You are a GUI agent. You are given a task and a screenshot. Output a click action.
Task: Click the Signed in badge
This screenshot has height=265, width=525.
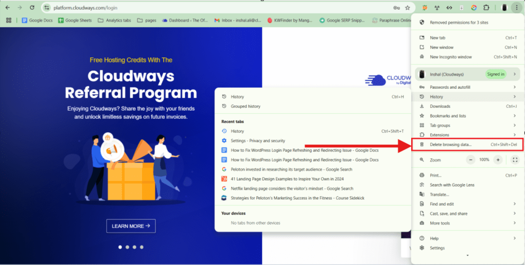pos(496,74)
